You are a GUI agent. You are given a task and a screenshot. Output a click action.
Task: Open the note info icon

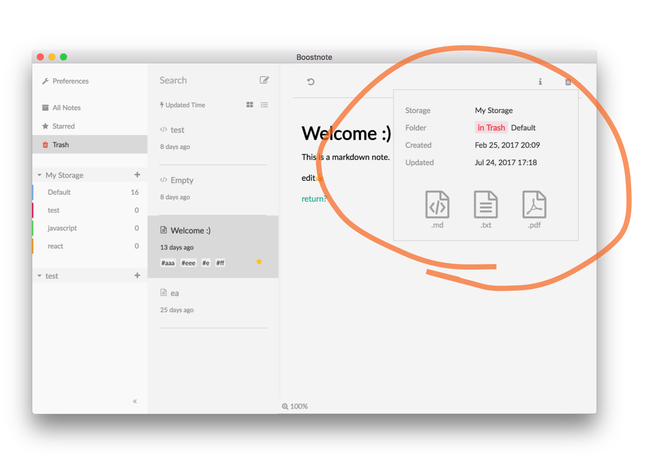click(540, 81)
